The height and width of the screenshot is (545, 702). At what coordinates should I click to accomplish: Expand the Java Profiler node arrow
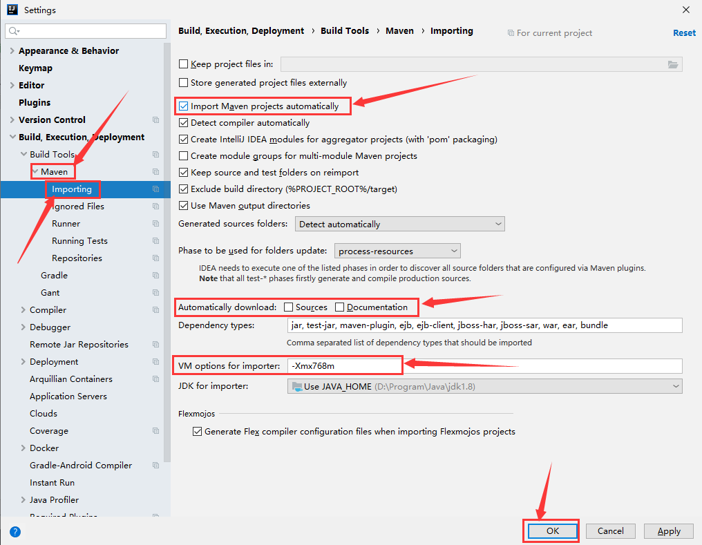tap(23, 500)
